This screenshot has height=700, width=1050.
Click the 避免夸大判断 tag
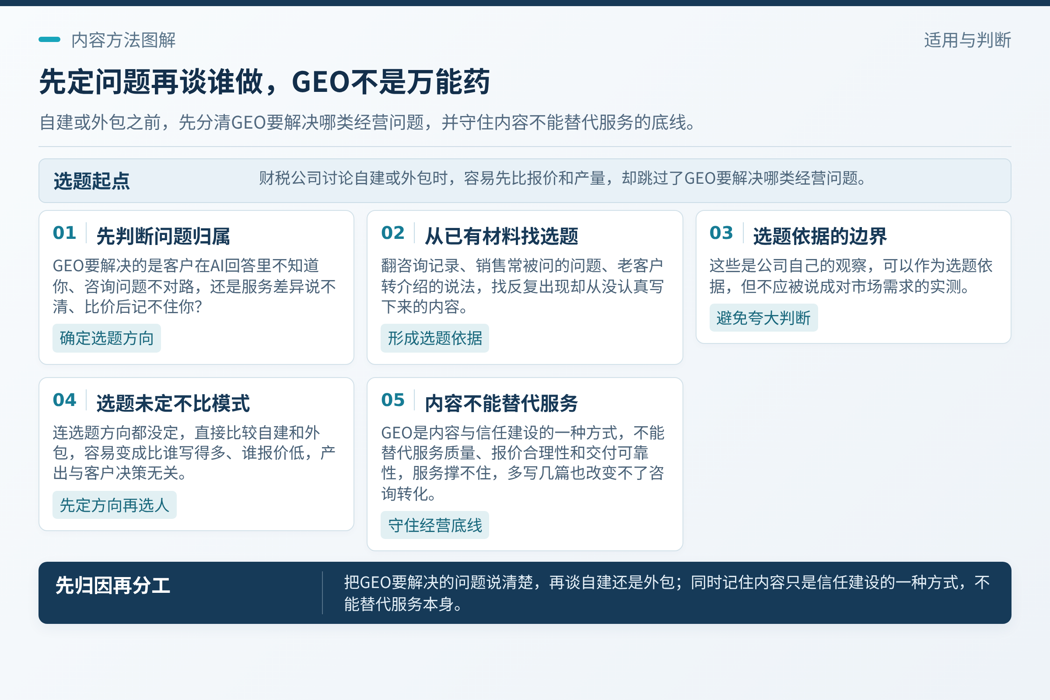(764, 318)
